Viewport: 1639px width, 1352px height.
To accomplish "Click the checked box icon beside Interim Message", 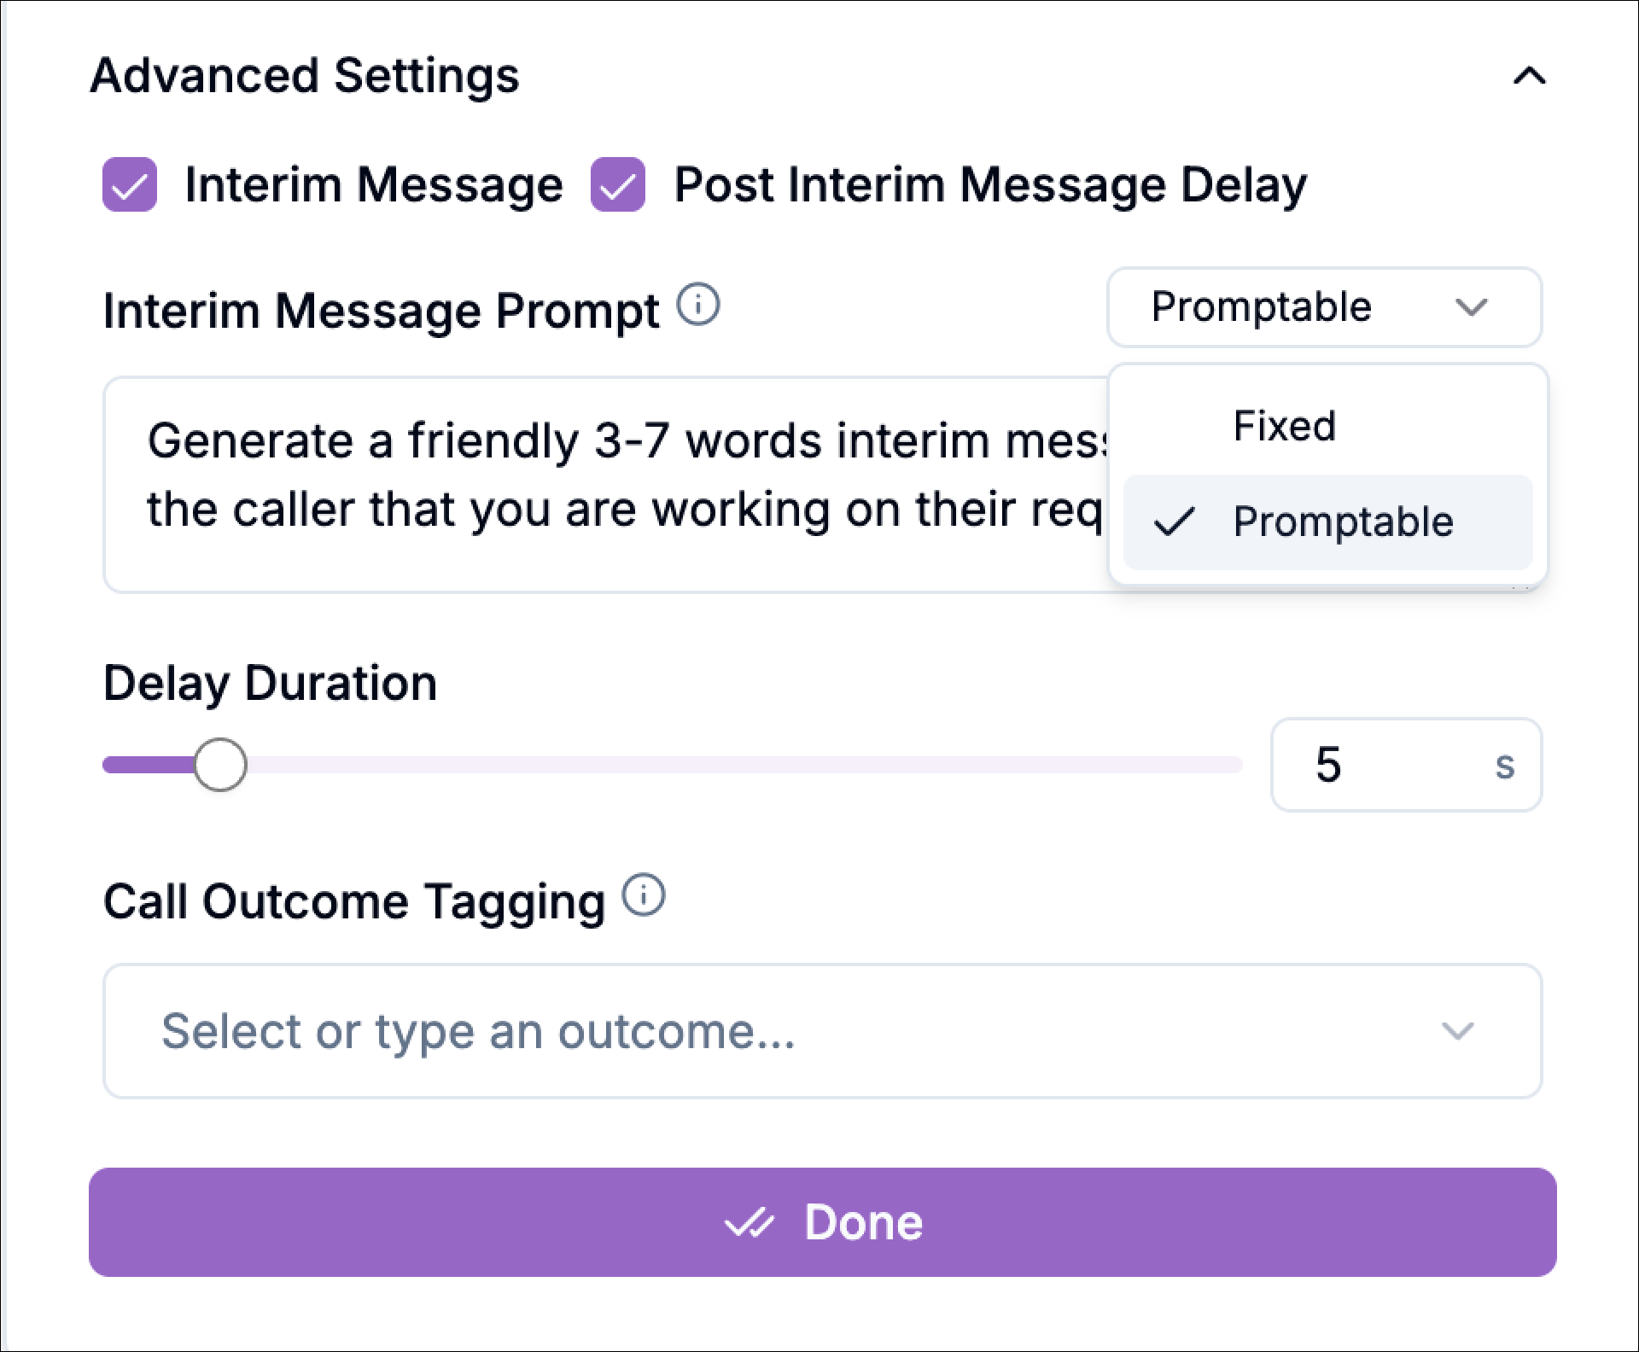I will point(130,184).
